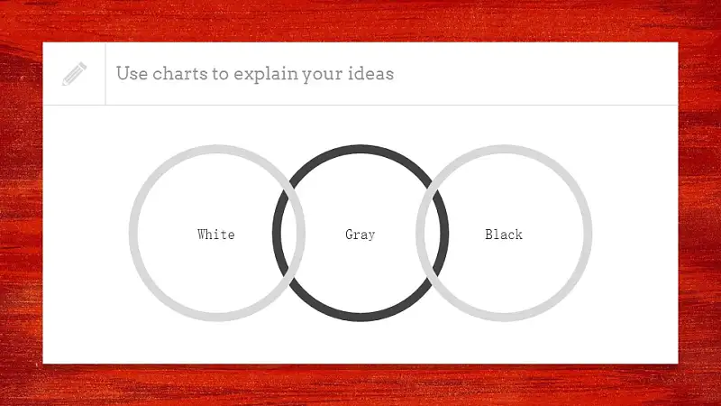Click the red background right of the card
This screenshot has width=721, height=406.
point(699,202)
